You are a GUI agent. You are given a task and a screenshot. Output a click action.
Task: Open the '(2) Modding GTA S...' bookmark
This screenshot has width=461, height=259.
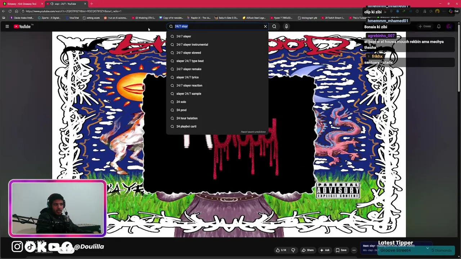pos(143,18)
